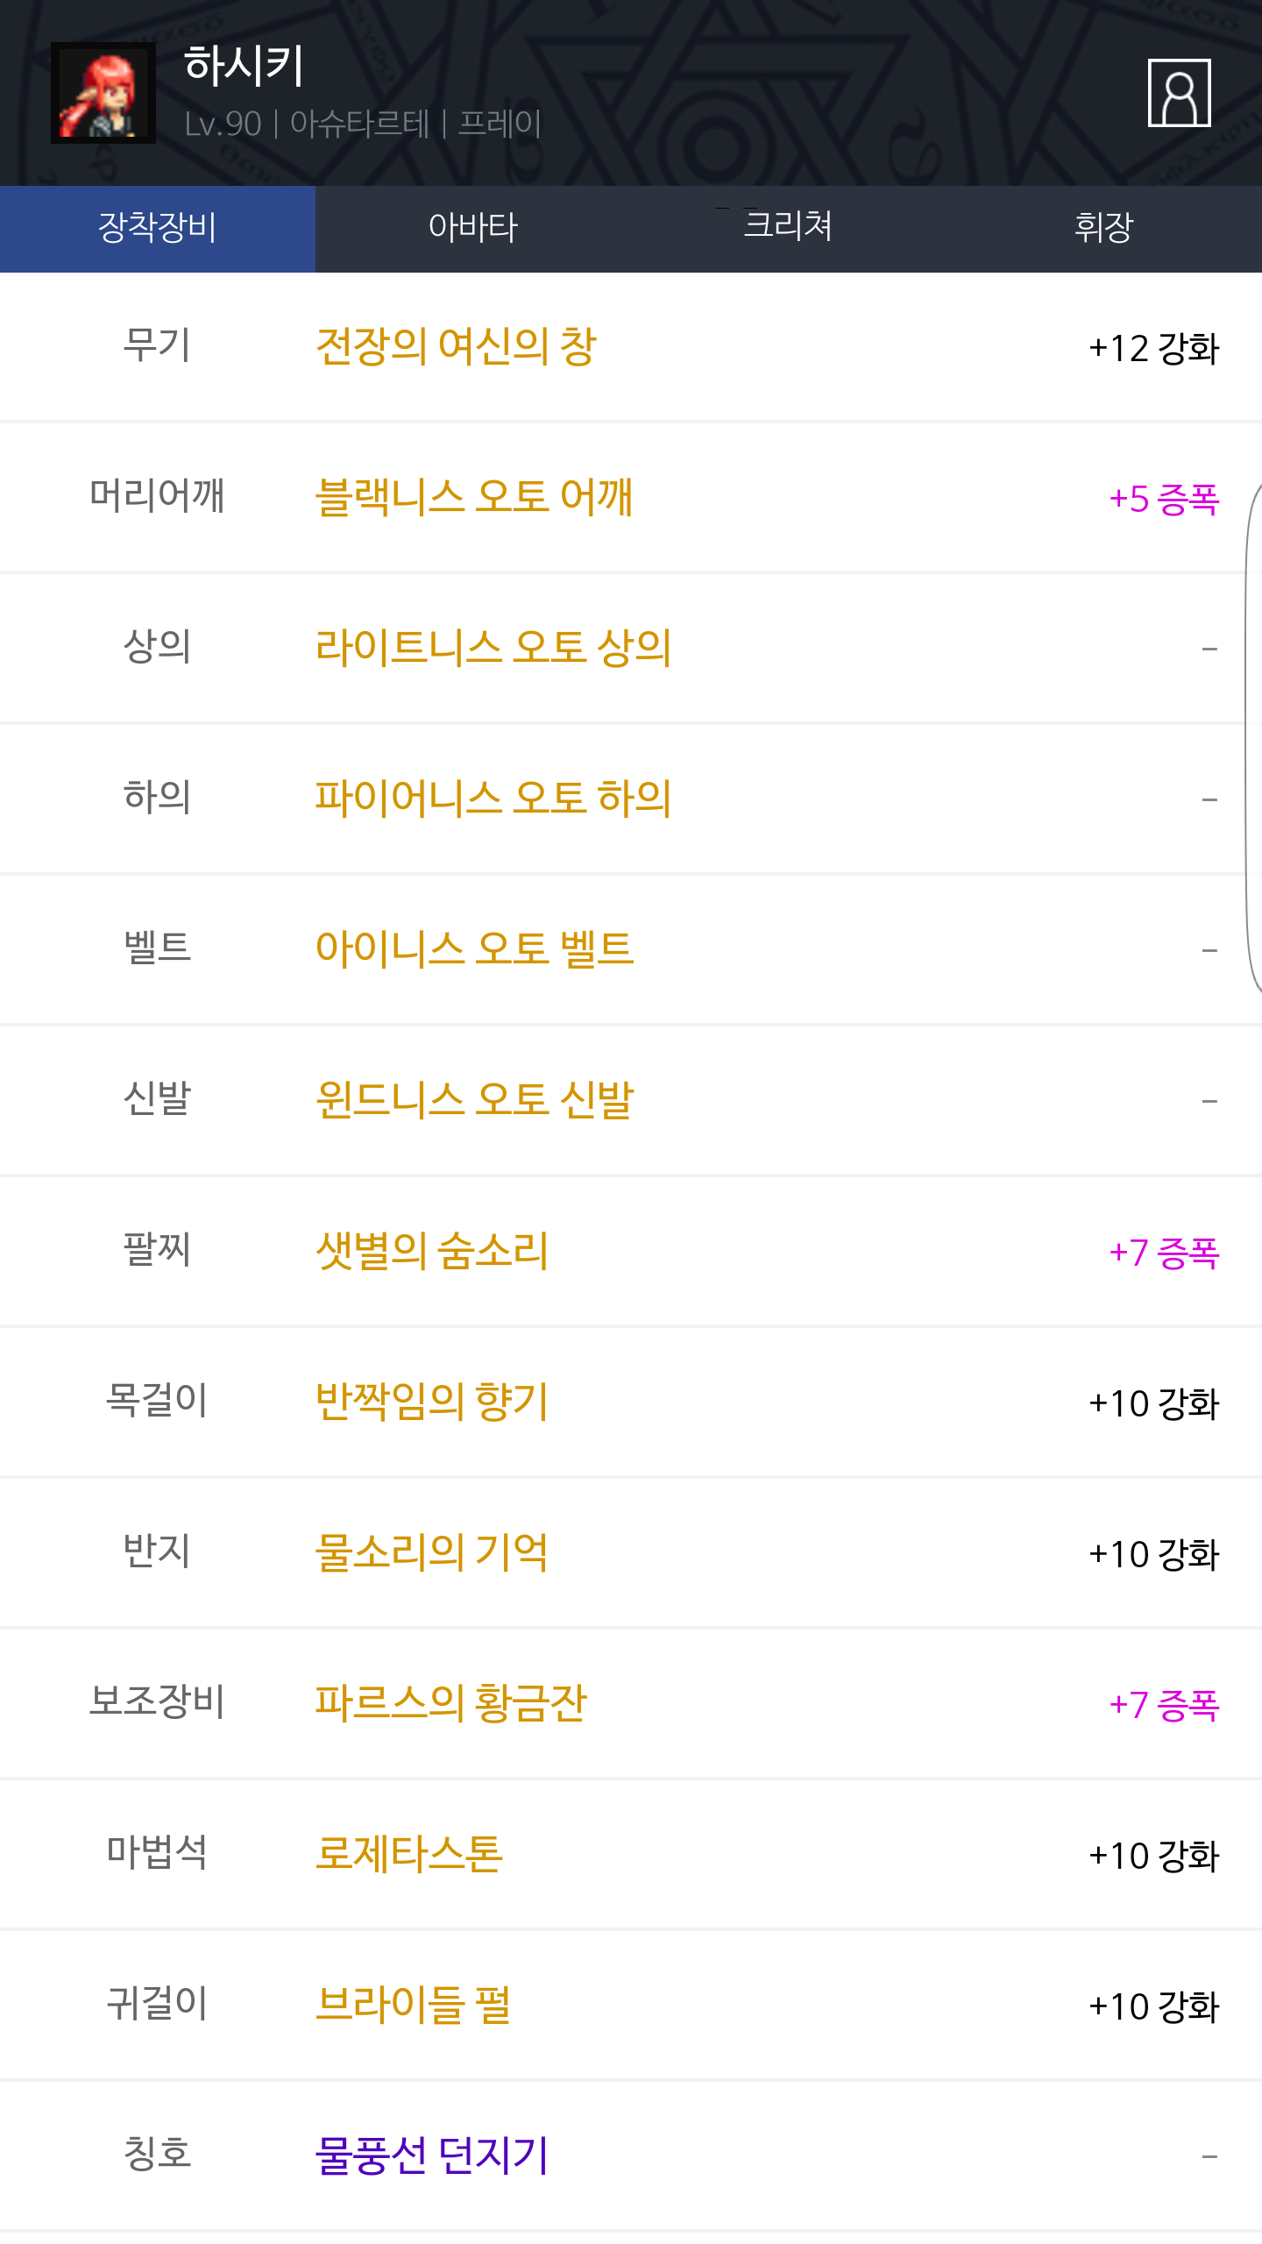Select the 아이니스 오토 벨트 item

tap(474, 950)
